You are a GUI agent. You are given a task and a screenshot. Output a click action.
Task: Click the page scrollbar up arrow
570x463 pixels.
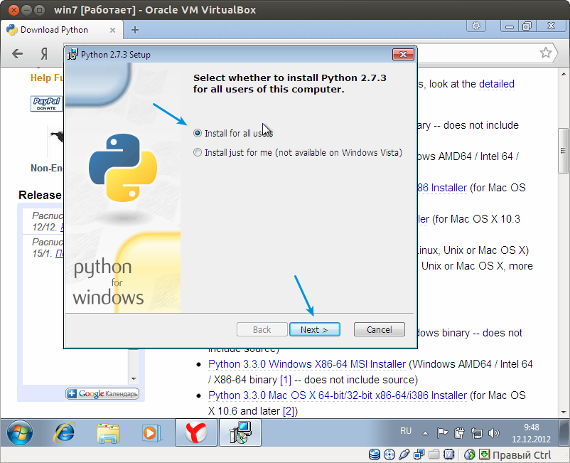564,74
